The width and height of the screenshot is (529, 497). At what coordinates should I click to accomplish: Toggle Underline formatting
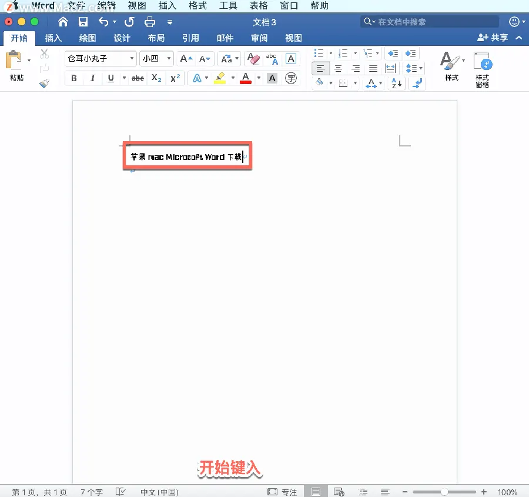click(111, 78)
